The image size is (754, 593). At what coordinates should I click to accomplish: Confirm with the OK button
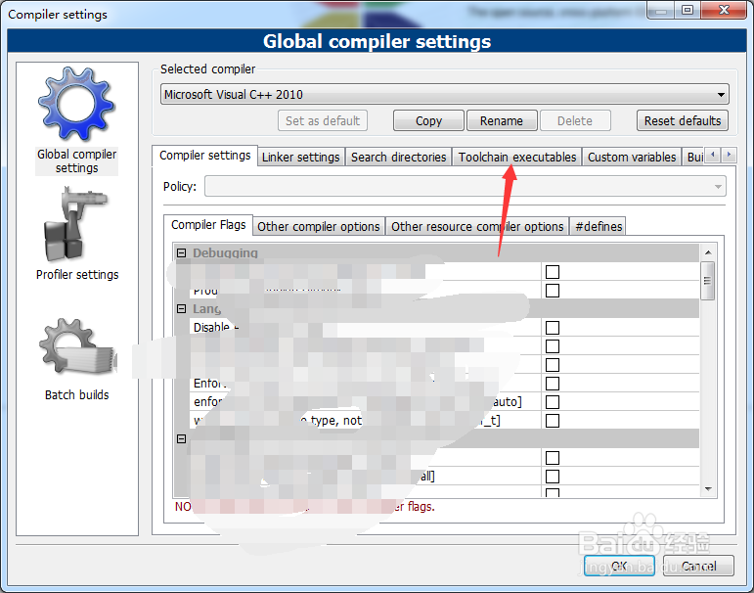[619, 566]
